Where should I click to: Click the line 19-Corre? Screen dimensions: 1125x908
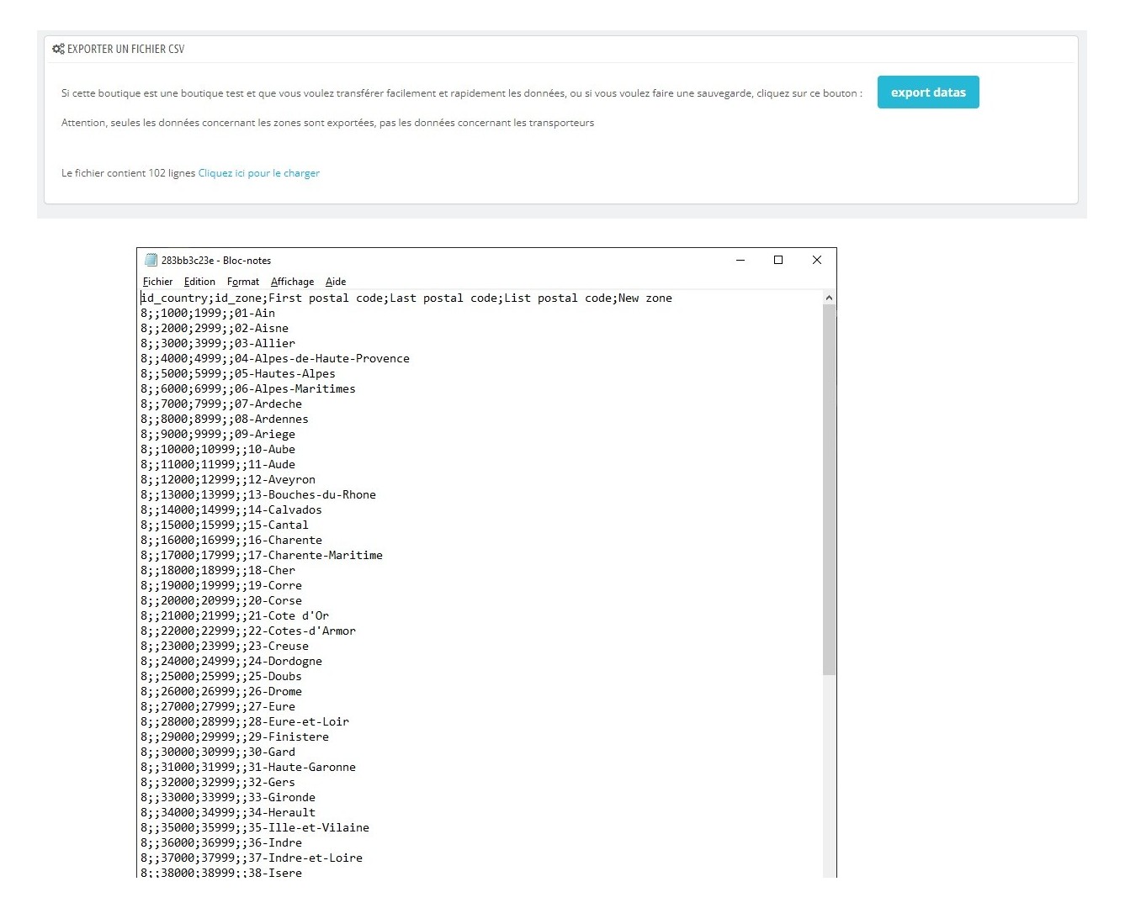(x=221, y=586)
